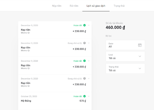The width and height of the screenshot is (154, 110).
Task: Open the Date filter field
Action: click(125, 45)
